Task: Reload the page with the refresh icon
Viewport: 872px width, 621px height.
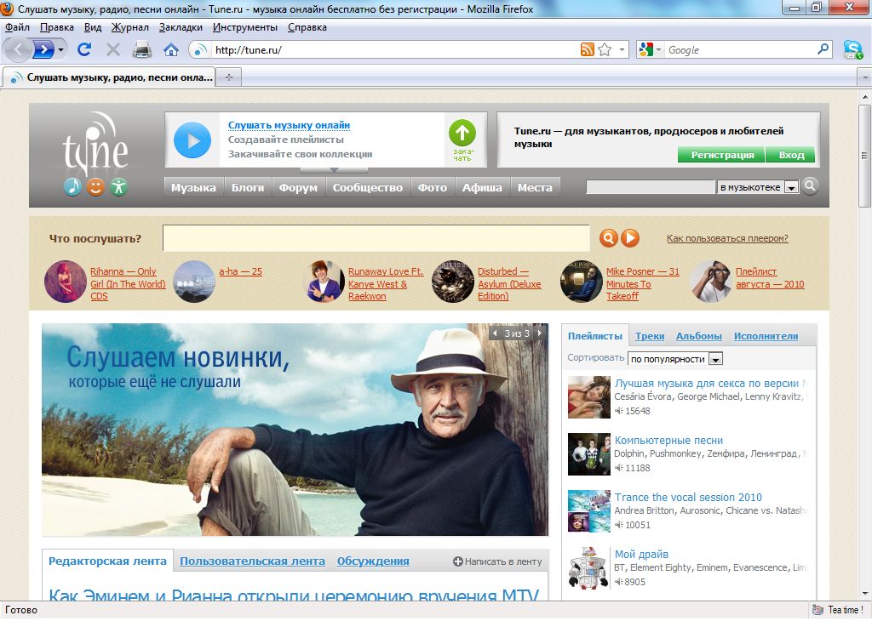Action: (x=84, y=50)
